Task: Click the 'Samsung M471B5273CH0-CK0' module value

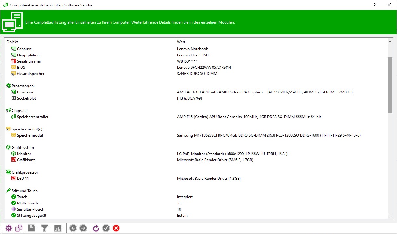Action: click(269, 135)
